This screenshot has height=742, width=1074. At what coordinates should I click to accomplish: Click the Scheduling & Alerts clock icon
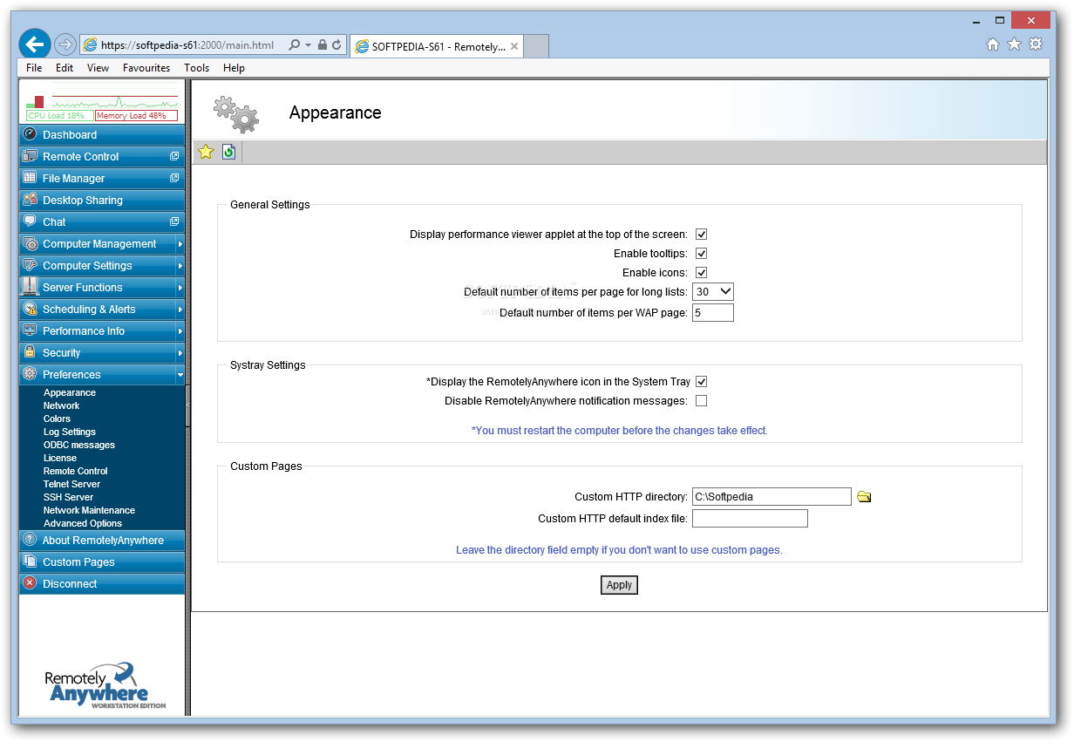(30, 309)
